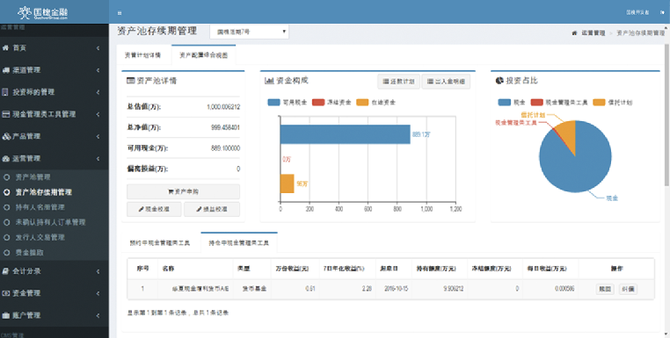This screenshot has width=670, height=338.
Task: Expand the 首页 menu chevron
Action: click(x=98, y=48)
